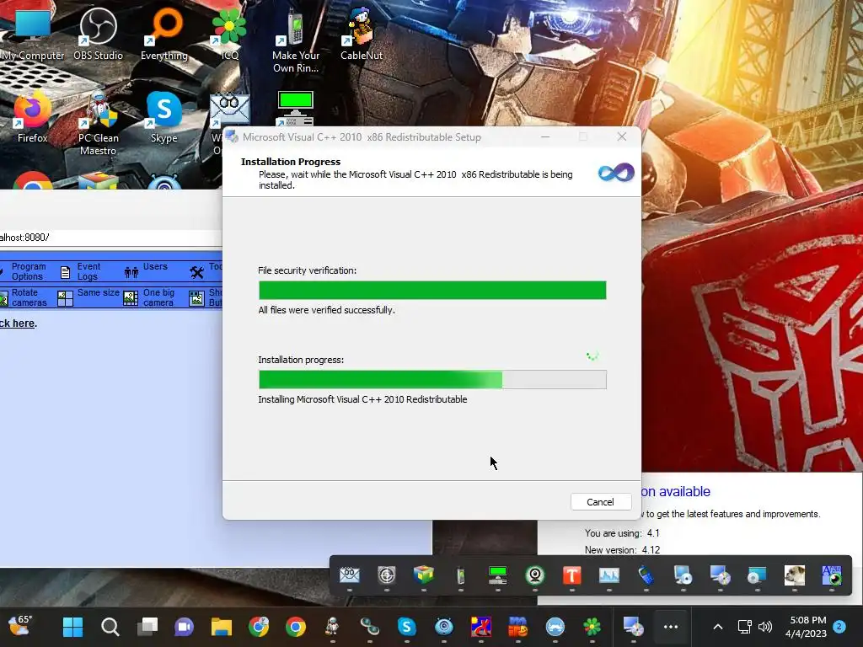This screenshot has width=863, height=647.
Task: Click the File security verification progress bar
Action: (432, 290)
